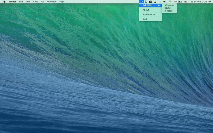
Task: Open the Bluetooth status icon
Action: pyautogui.click(x=160, y=2)
